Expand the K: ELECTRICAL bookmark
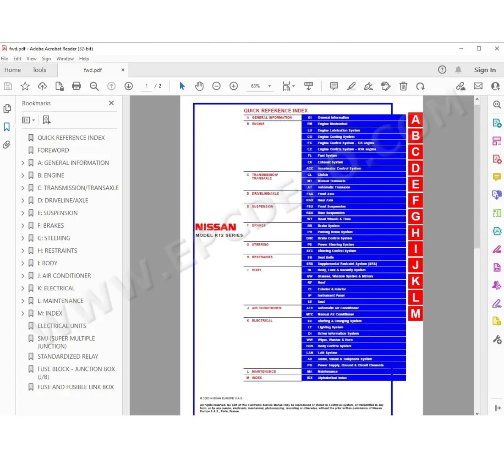 (23, 289)
